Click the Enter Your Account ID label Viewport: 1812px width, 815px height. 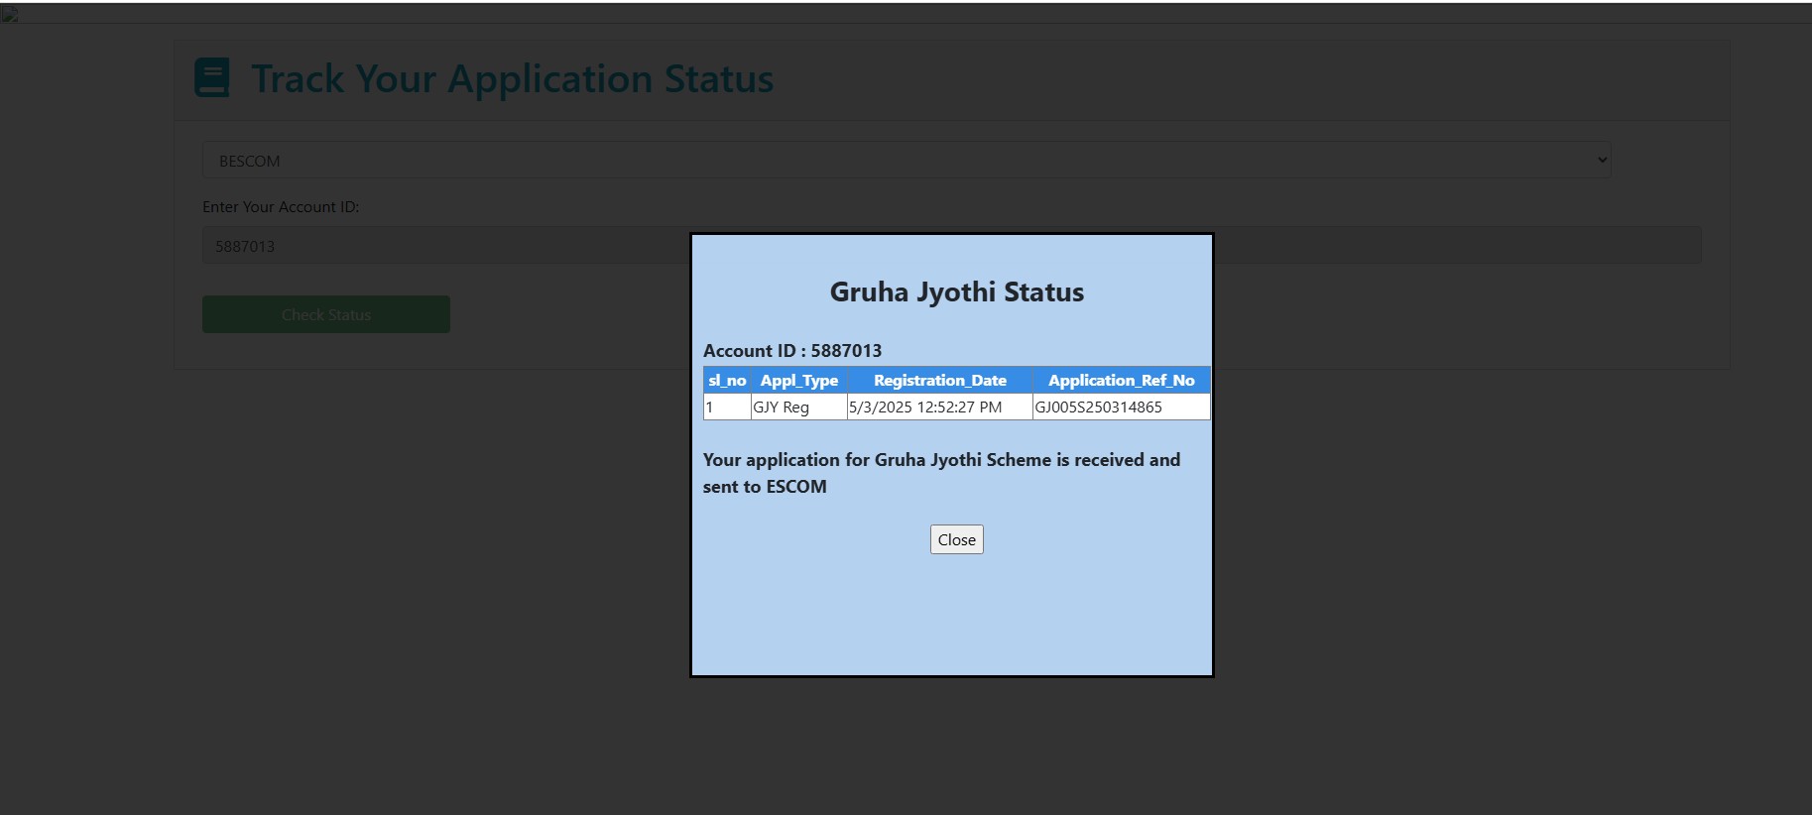[281, 207]
